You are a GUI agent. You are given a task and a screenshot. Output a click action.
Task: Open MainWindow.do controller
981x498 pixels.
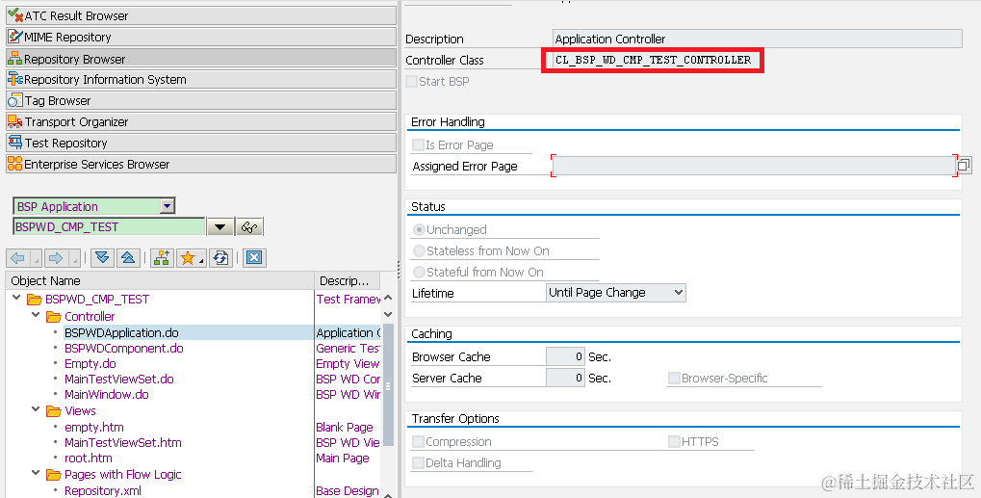106,395
